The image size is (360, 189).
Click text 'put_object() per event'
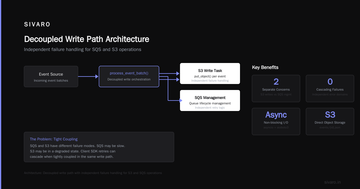coord(210,76)
